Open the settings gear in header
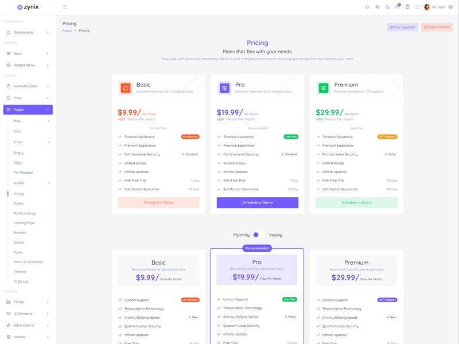Screen dimensions: 459x344 [x=450, y=7]
